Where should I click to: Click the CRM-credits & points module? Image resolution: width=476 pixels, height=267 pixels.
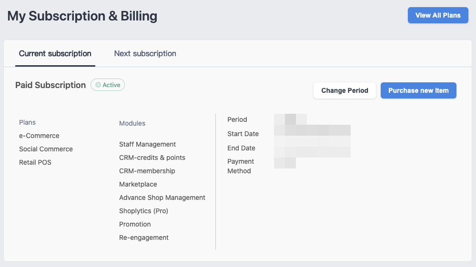coord(152,158)
